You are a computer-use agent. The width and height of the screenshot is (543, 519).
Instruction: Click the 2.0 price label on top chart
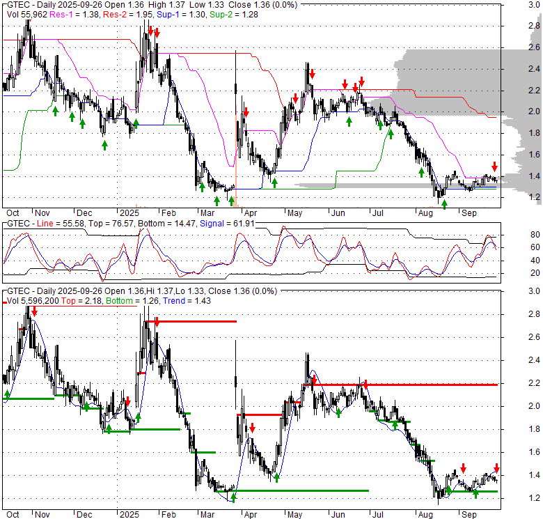[x=534, y=111]
